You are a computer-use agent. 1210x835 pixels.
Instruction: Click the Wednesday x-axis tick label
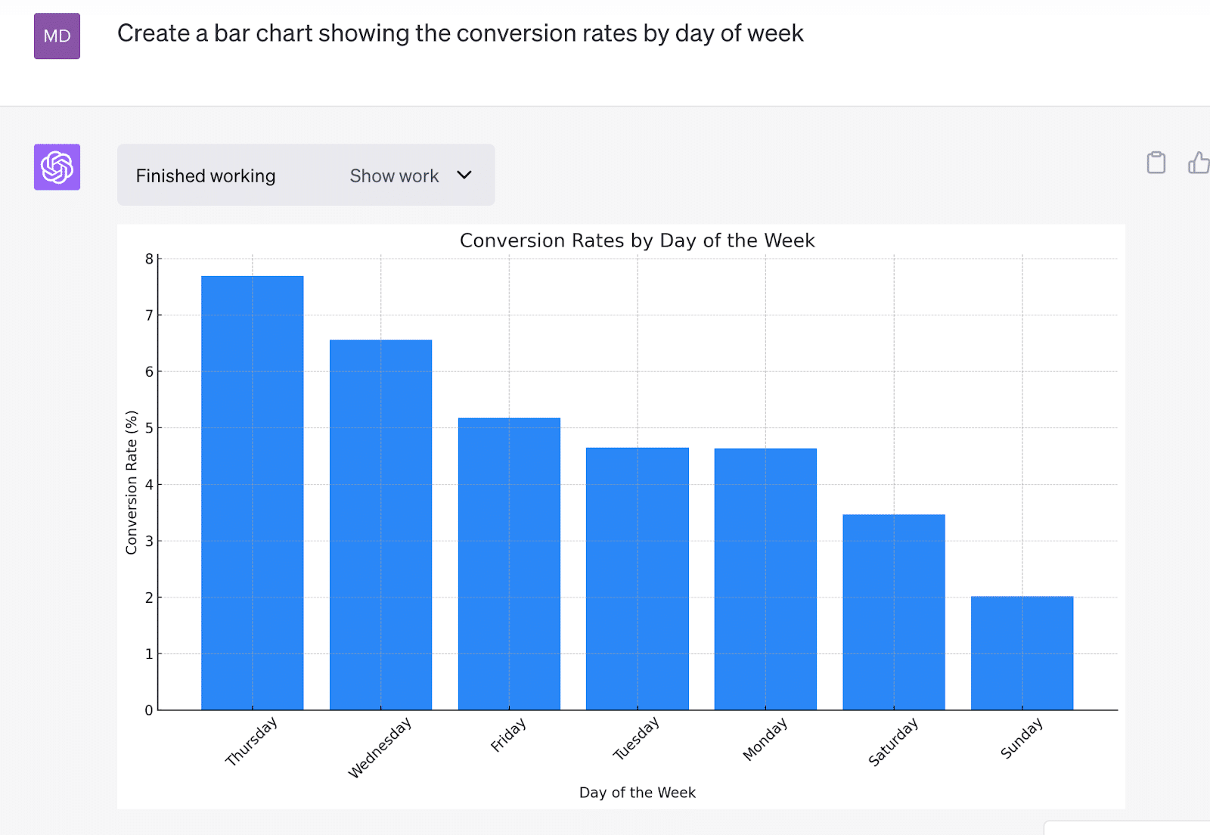(x=380, y=747)
